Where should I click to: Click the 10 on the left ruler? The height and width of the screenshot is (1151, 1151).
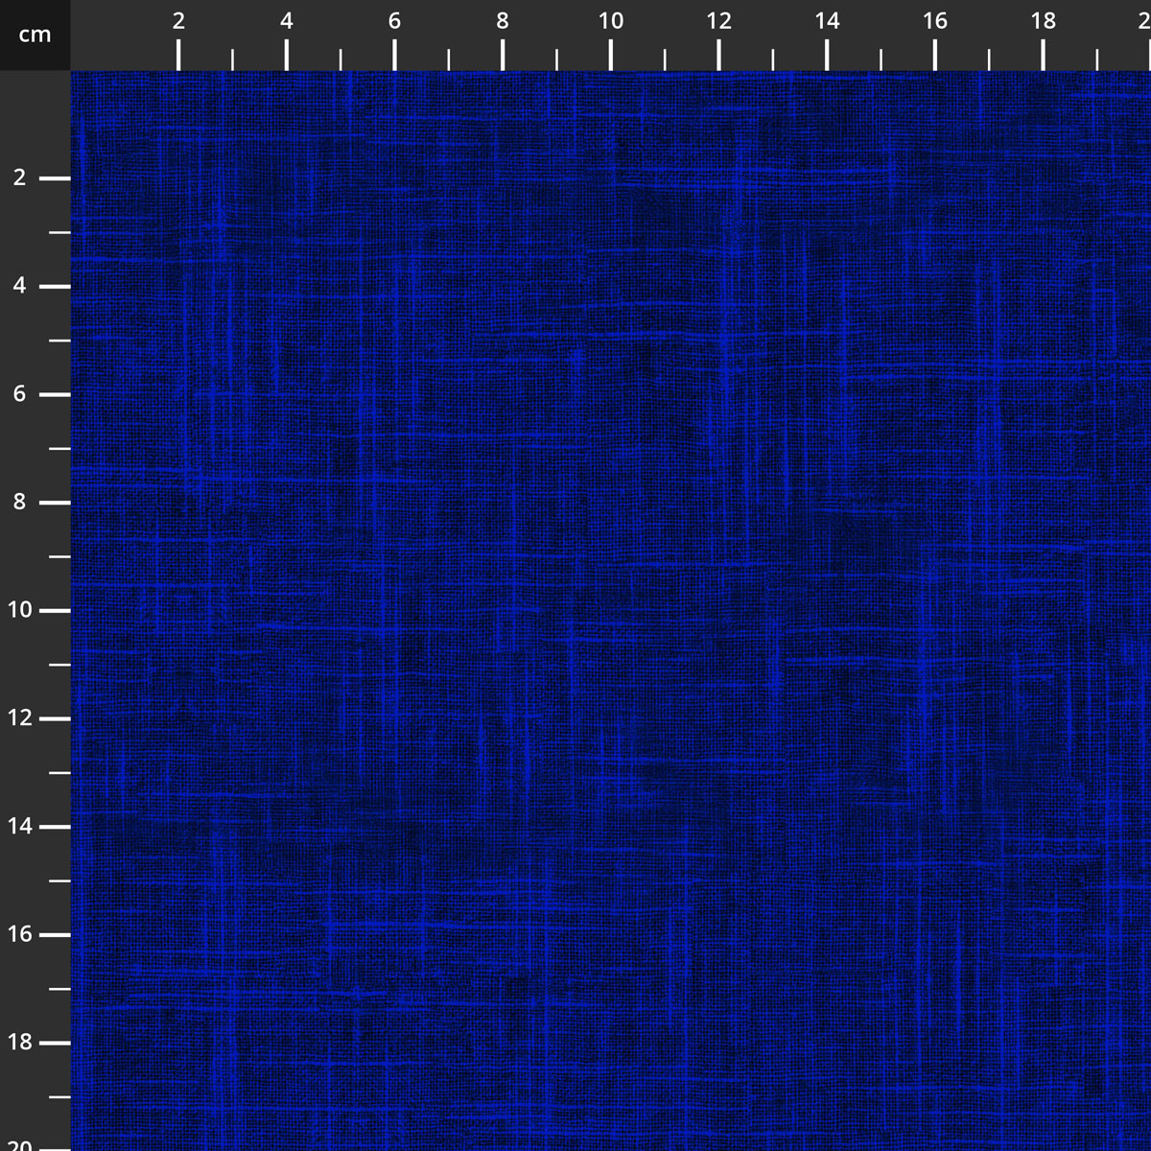coord(19,611)
